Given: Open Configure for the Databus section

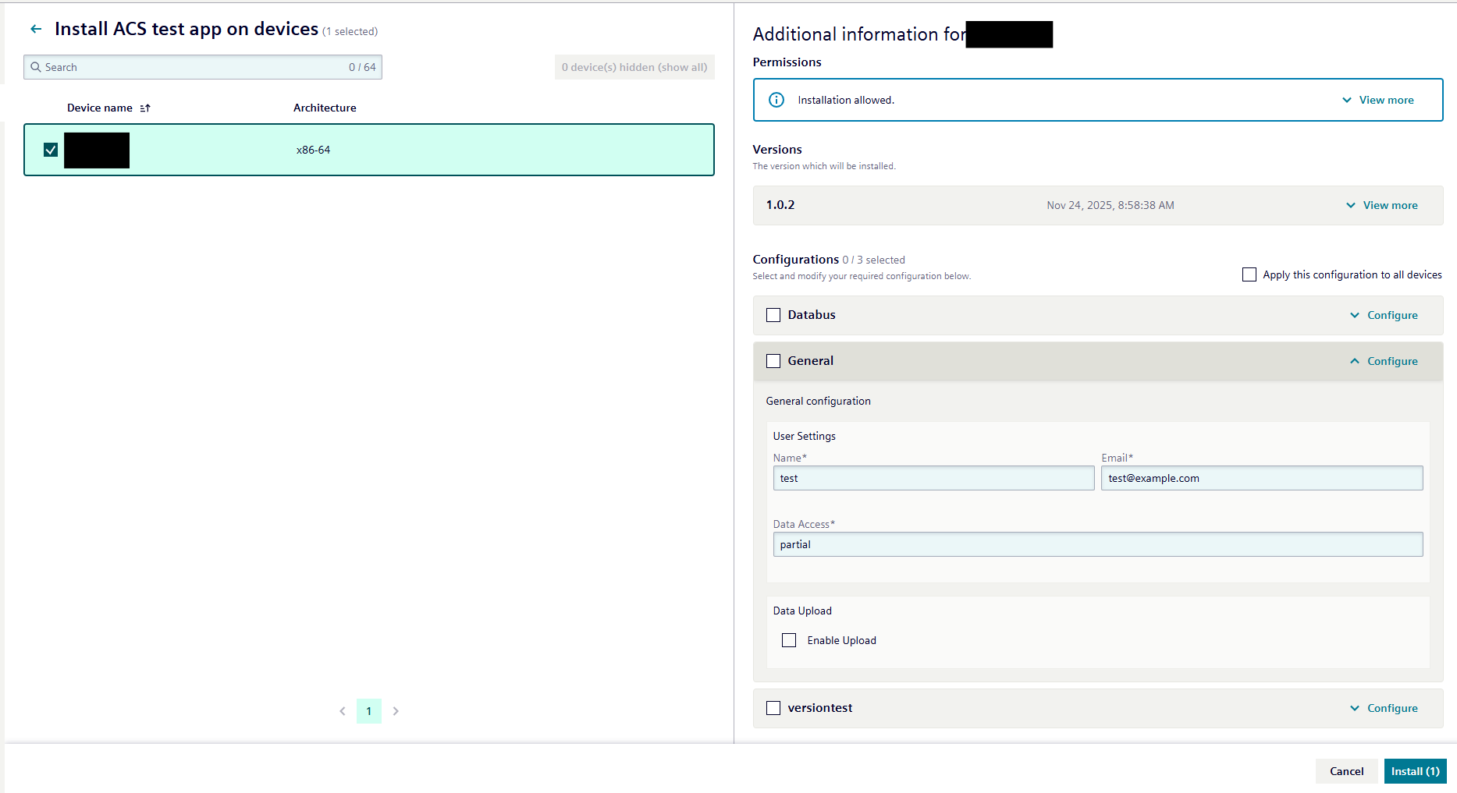Looking at the screenshot, I should [x=1384, y=315].
